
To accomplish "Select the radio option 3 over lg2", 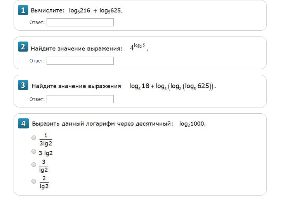I will [x=34, y=165].
